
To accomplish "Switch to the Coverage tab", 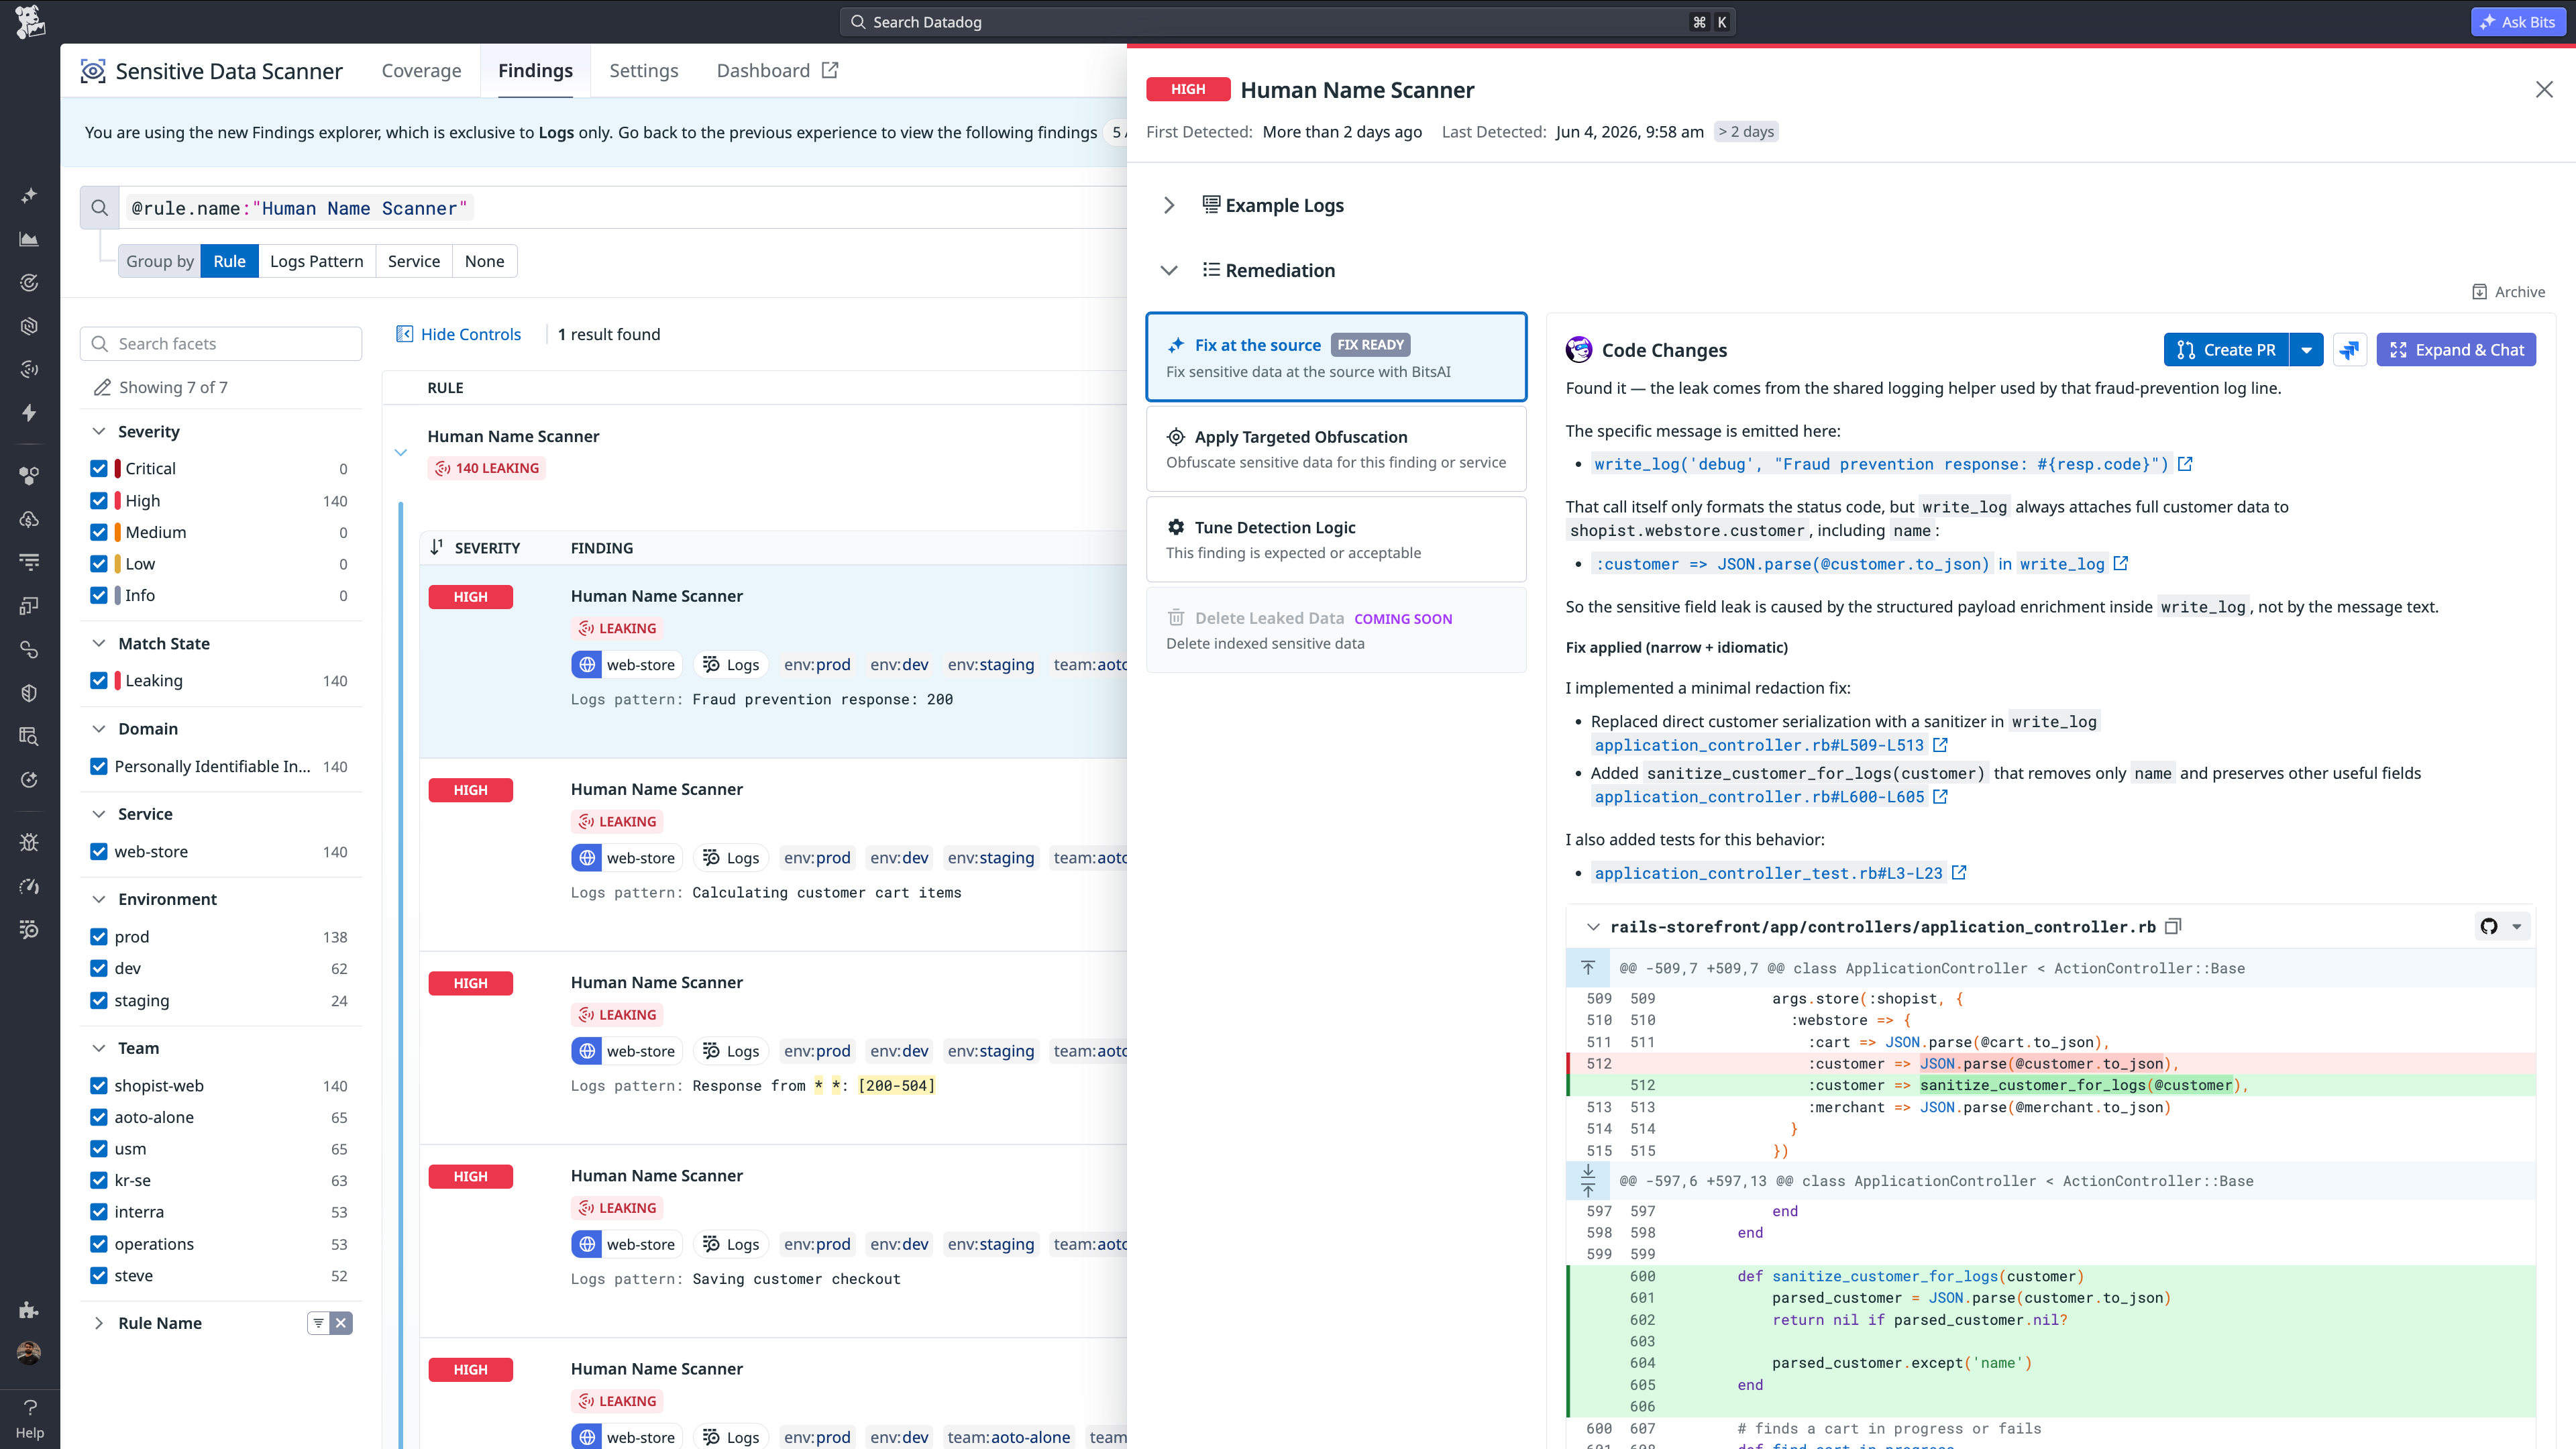I will tap(421, 70).
